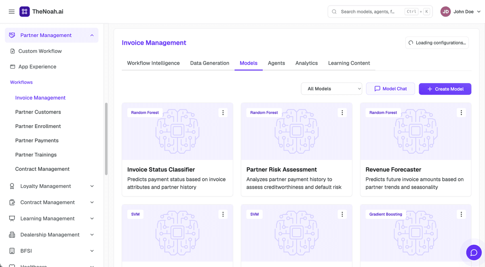Collapse the Partner Management section
Viewport: 485px width, 267px height.
(92, 35)
